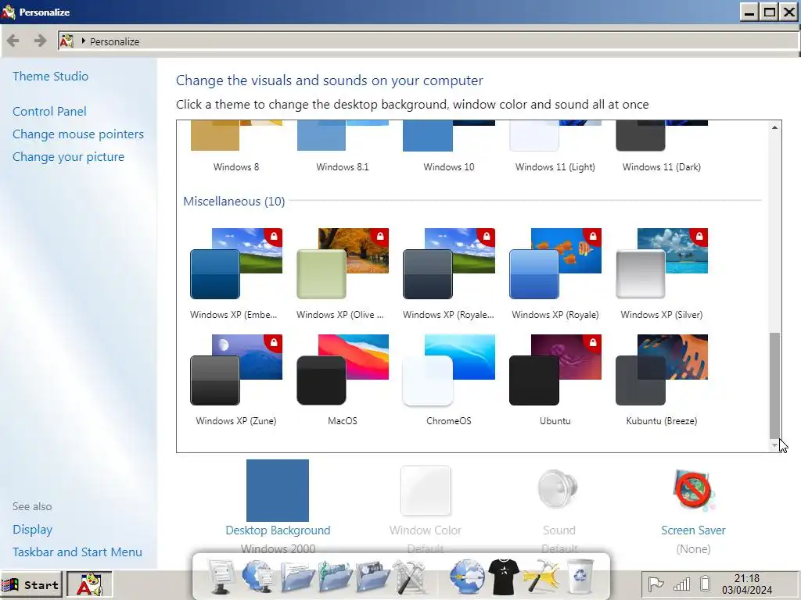
Task: Open the Recycle Bin dock icon
Action: coord(580,577)
